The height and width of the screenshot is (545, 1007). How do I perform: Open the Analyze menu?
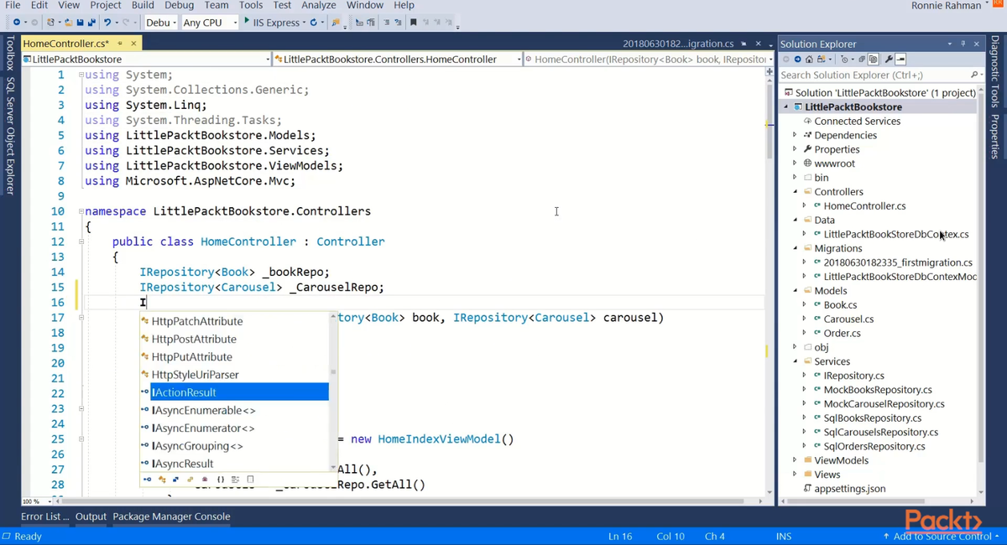319,5
